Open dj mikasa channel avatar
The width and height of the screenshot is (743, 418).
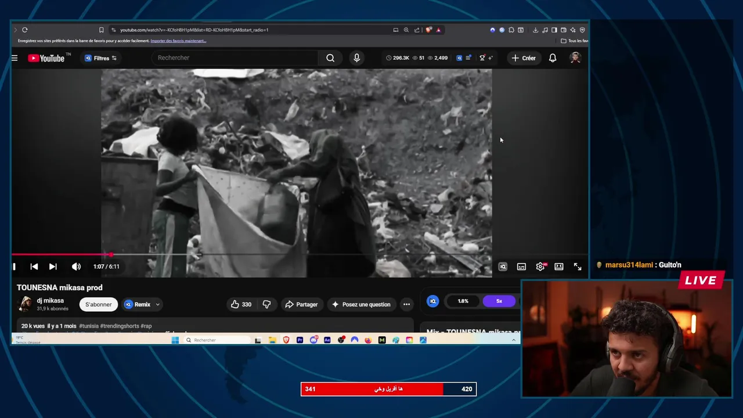(25, 304)
